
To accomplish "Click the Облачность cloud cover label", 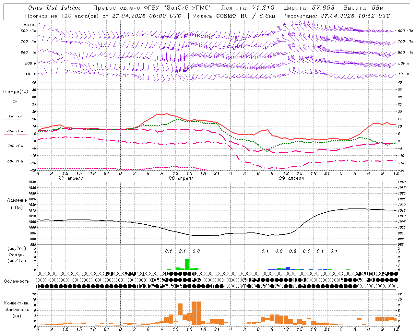I will (17, 281).
